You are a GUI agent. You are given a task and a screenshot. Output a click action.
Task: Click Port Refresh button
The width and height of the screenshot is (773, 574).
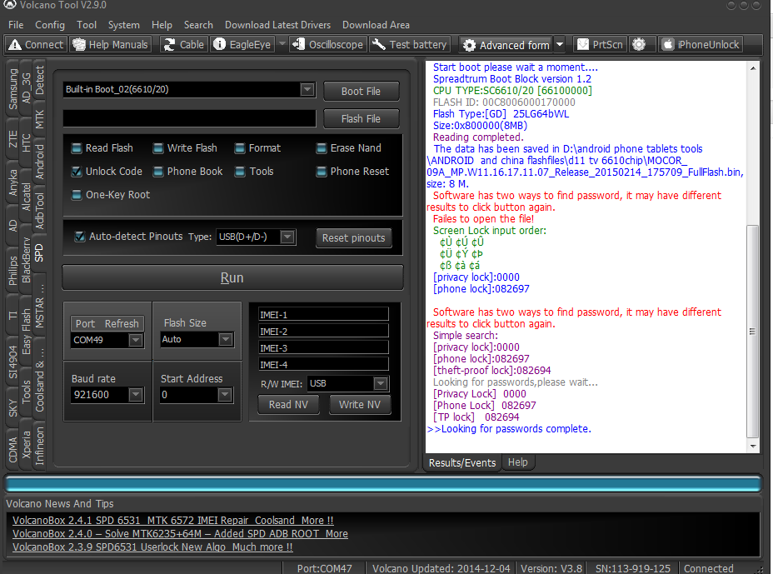(107, 323)
